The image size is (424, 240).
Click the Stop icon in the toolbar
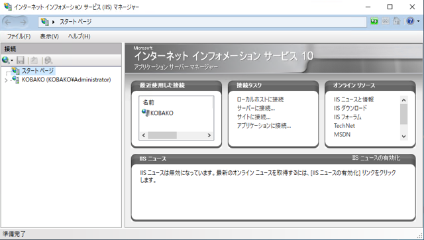[386, 21]
